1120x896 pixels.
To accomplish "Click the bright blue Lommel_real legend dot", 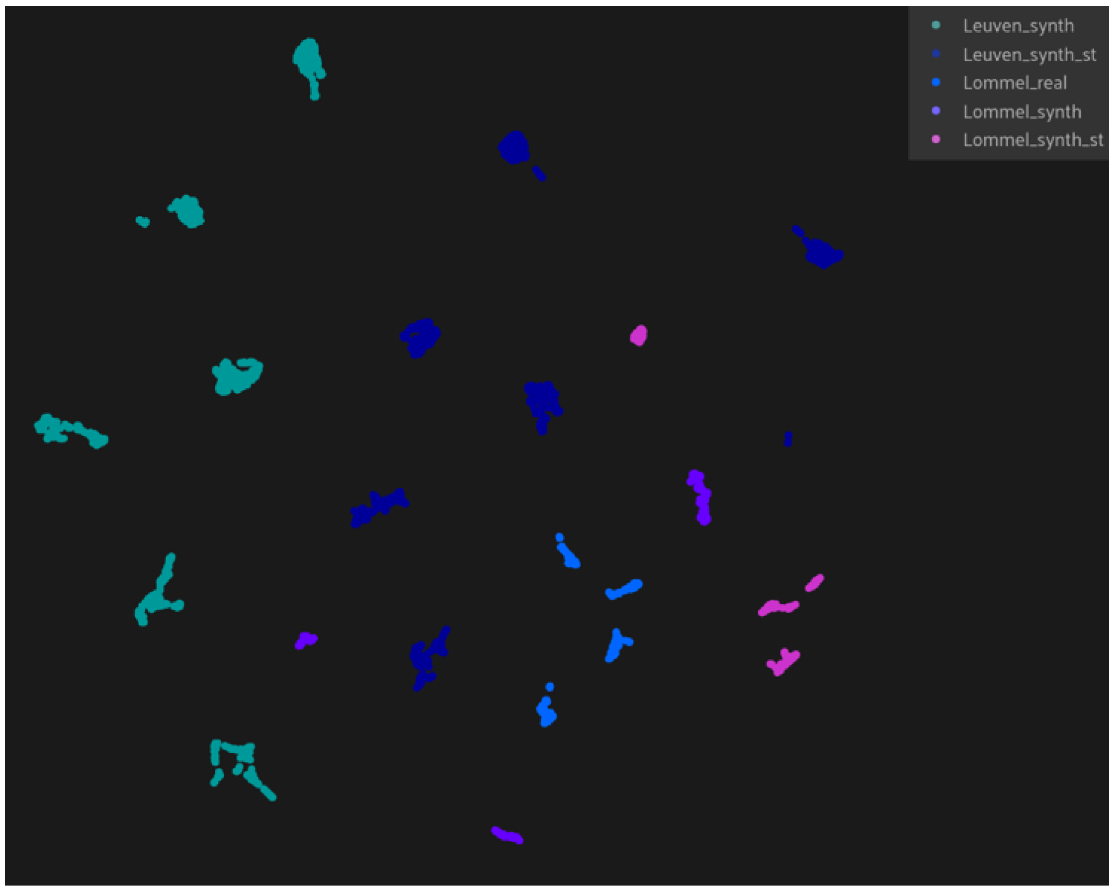I will (936, 82).
